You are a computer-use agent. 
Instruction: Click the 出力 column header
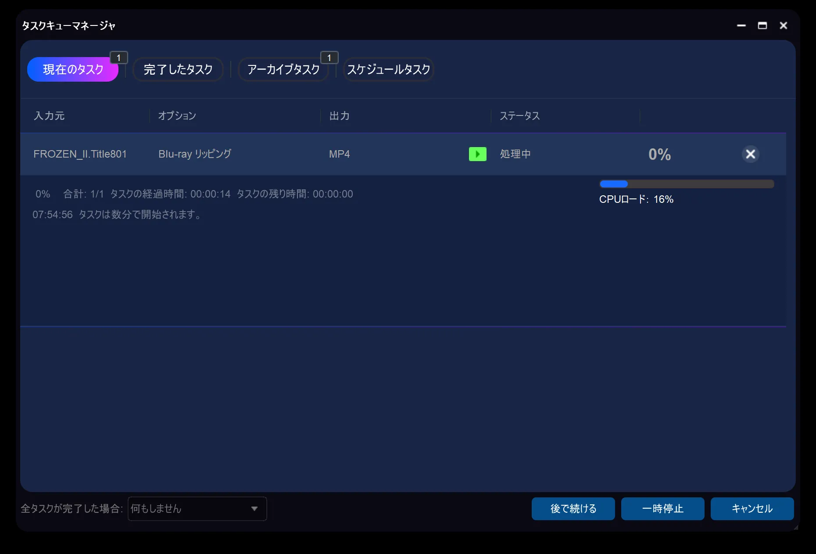click(x=340, y=116)
